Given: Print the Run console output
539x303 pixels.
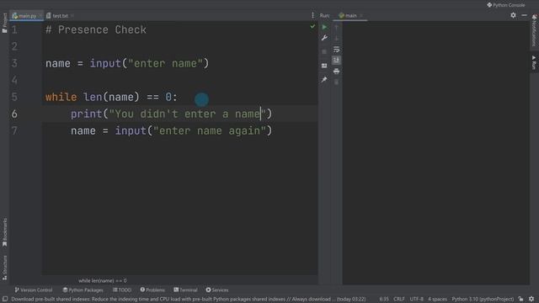Looking at the screenshot, I should (x=336, y=71).
